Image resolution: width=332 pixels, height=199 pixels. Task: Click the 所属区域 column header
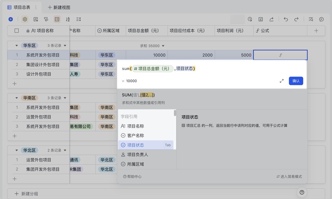111,31
